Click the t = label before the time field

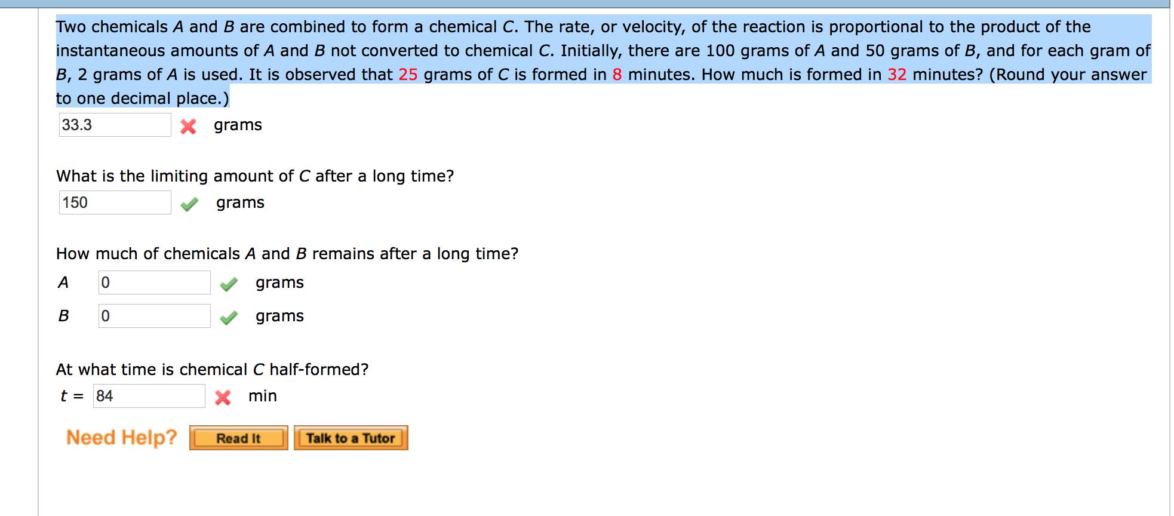tap(70, 395)
